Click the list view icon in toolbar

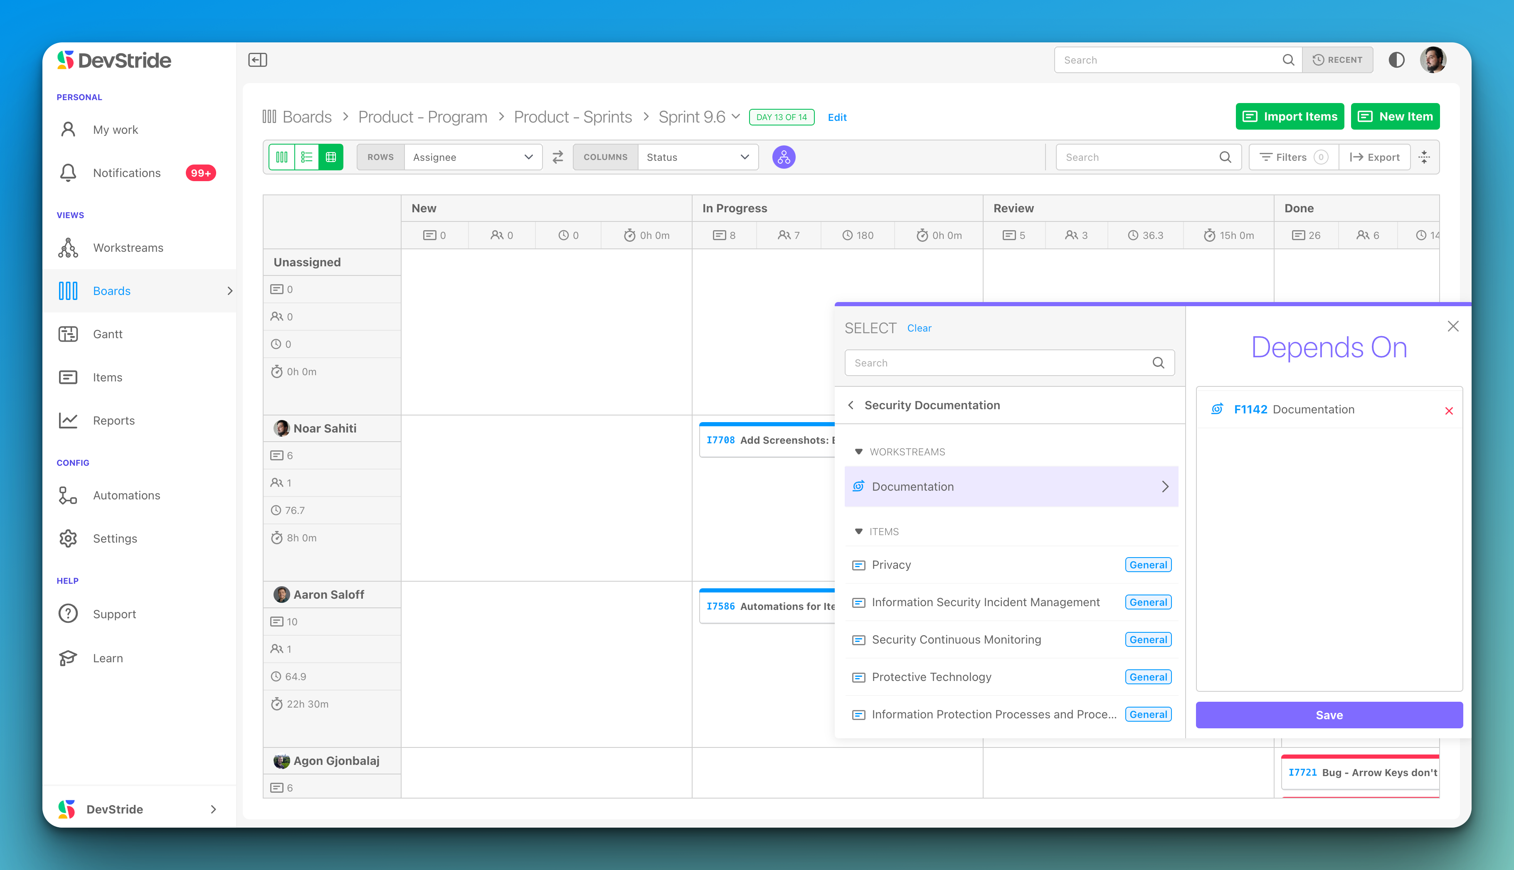coord(308,157)
